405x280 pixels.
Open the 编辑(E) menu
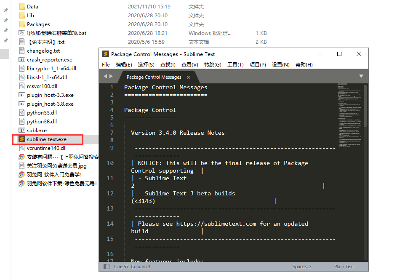pyautogui.click(x=124, y=64)
